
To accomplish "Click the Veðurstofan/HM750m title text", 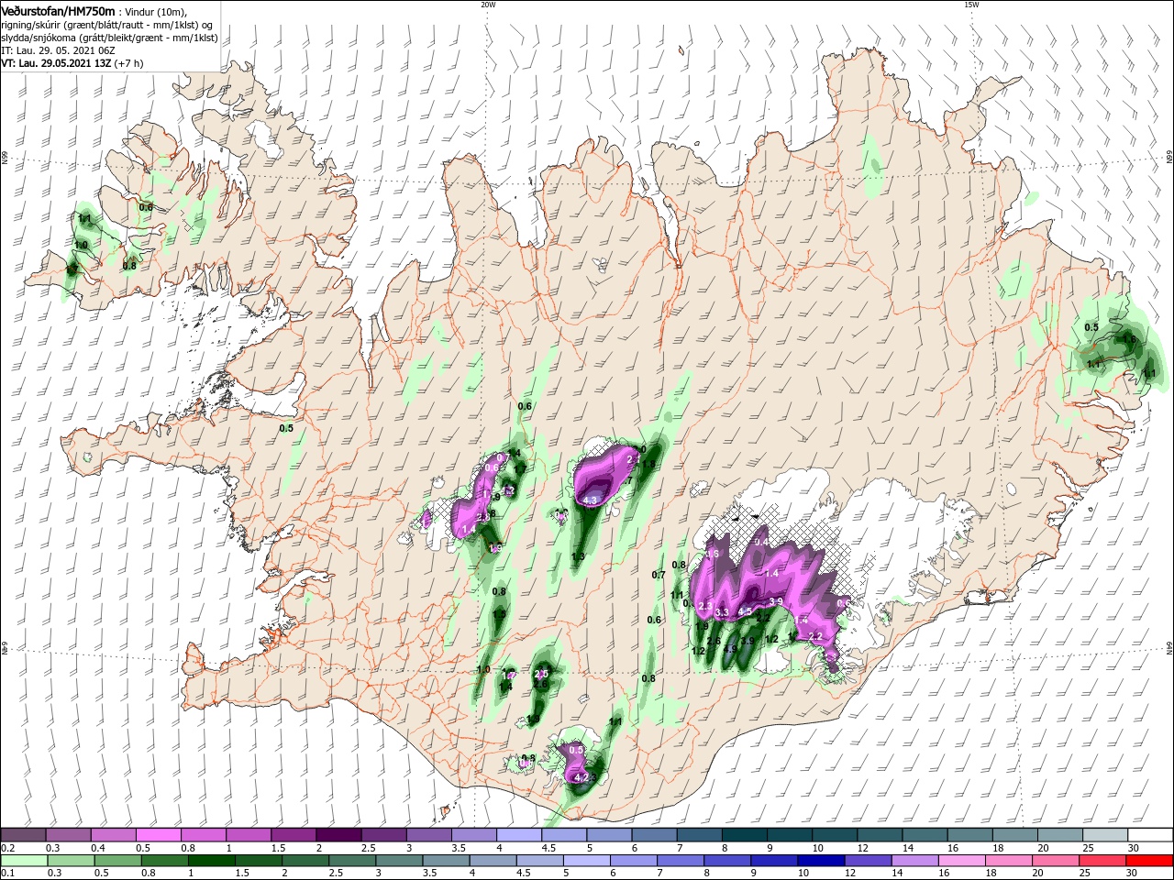I will tap(59, 11).
